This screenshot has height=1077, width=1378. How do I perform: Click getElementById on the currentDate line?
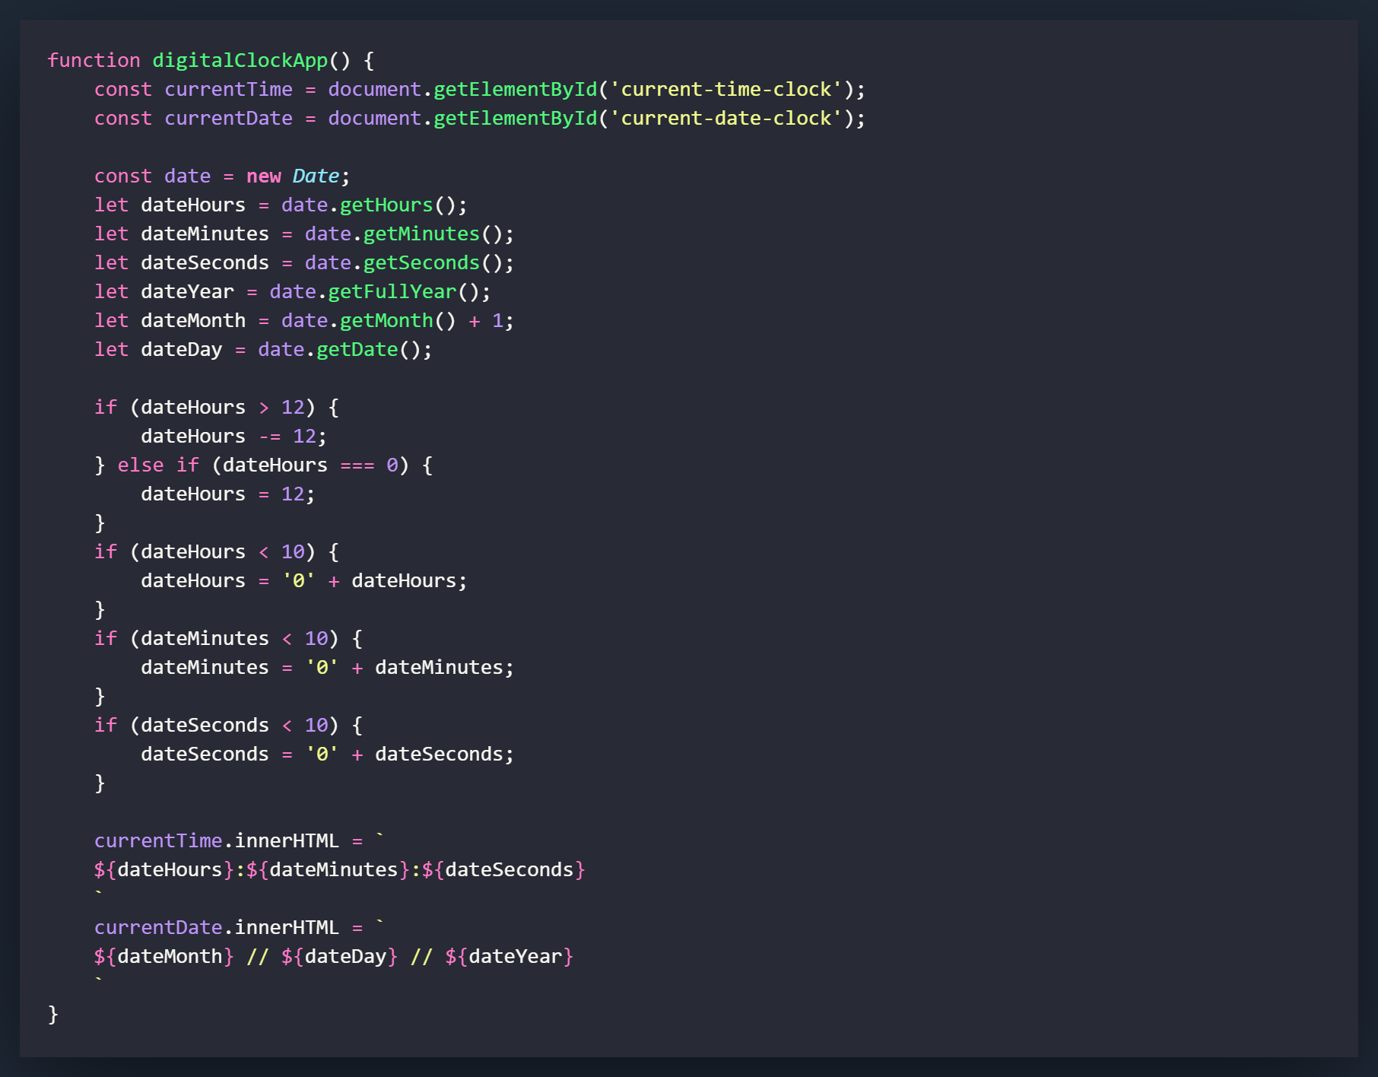click(x=516, y=119)
